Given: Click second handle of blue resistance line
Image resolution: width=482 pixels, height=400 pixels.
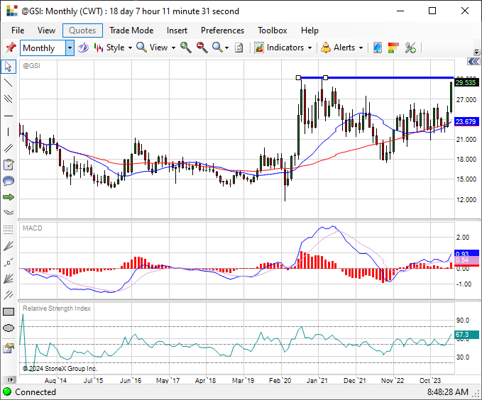Looking at the screenshot, I should tap(326, 78).
